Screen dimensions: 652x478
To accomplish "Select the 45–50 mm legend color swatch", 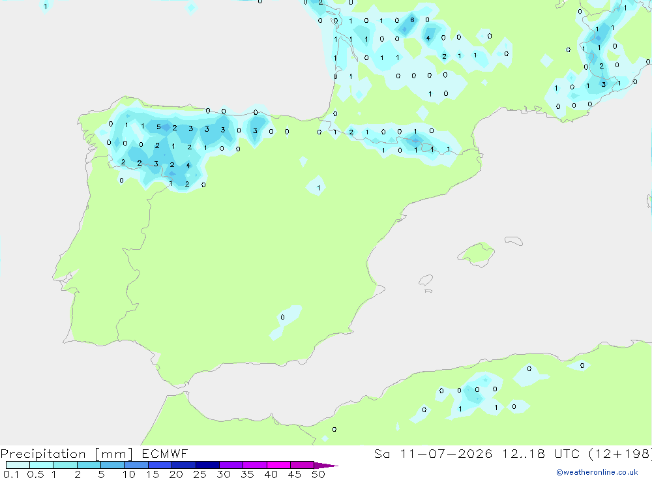I will (x=303, y=465).
